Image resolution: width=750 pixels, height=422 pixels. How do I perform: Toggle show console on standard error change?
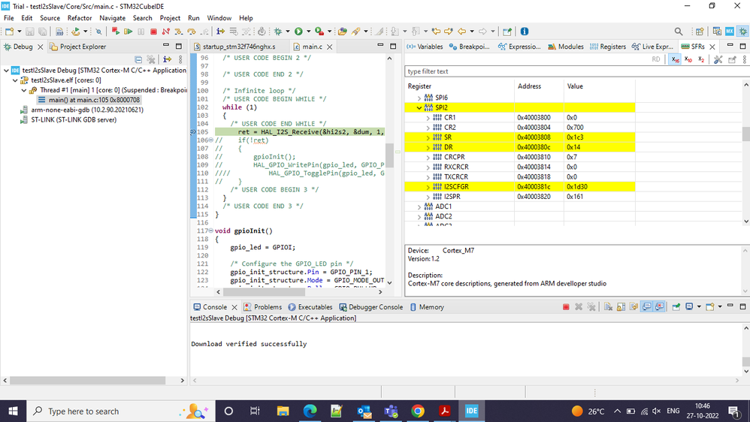(x=659, y=307)
